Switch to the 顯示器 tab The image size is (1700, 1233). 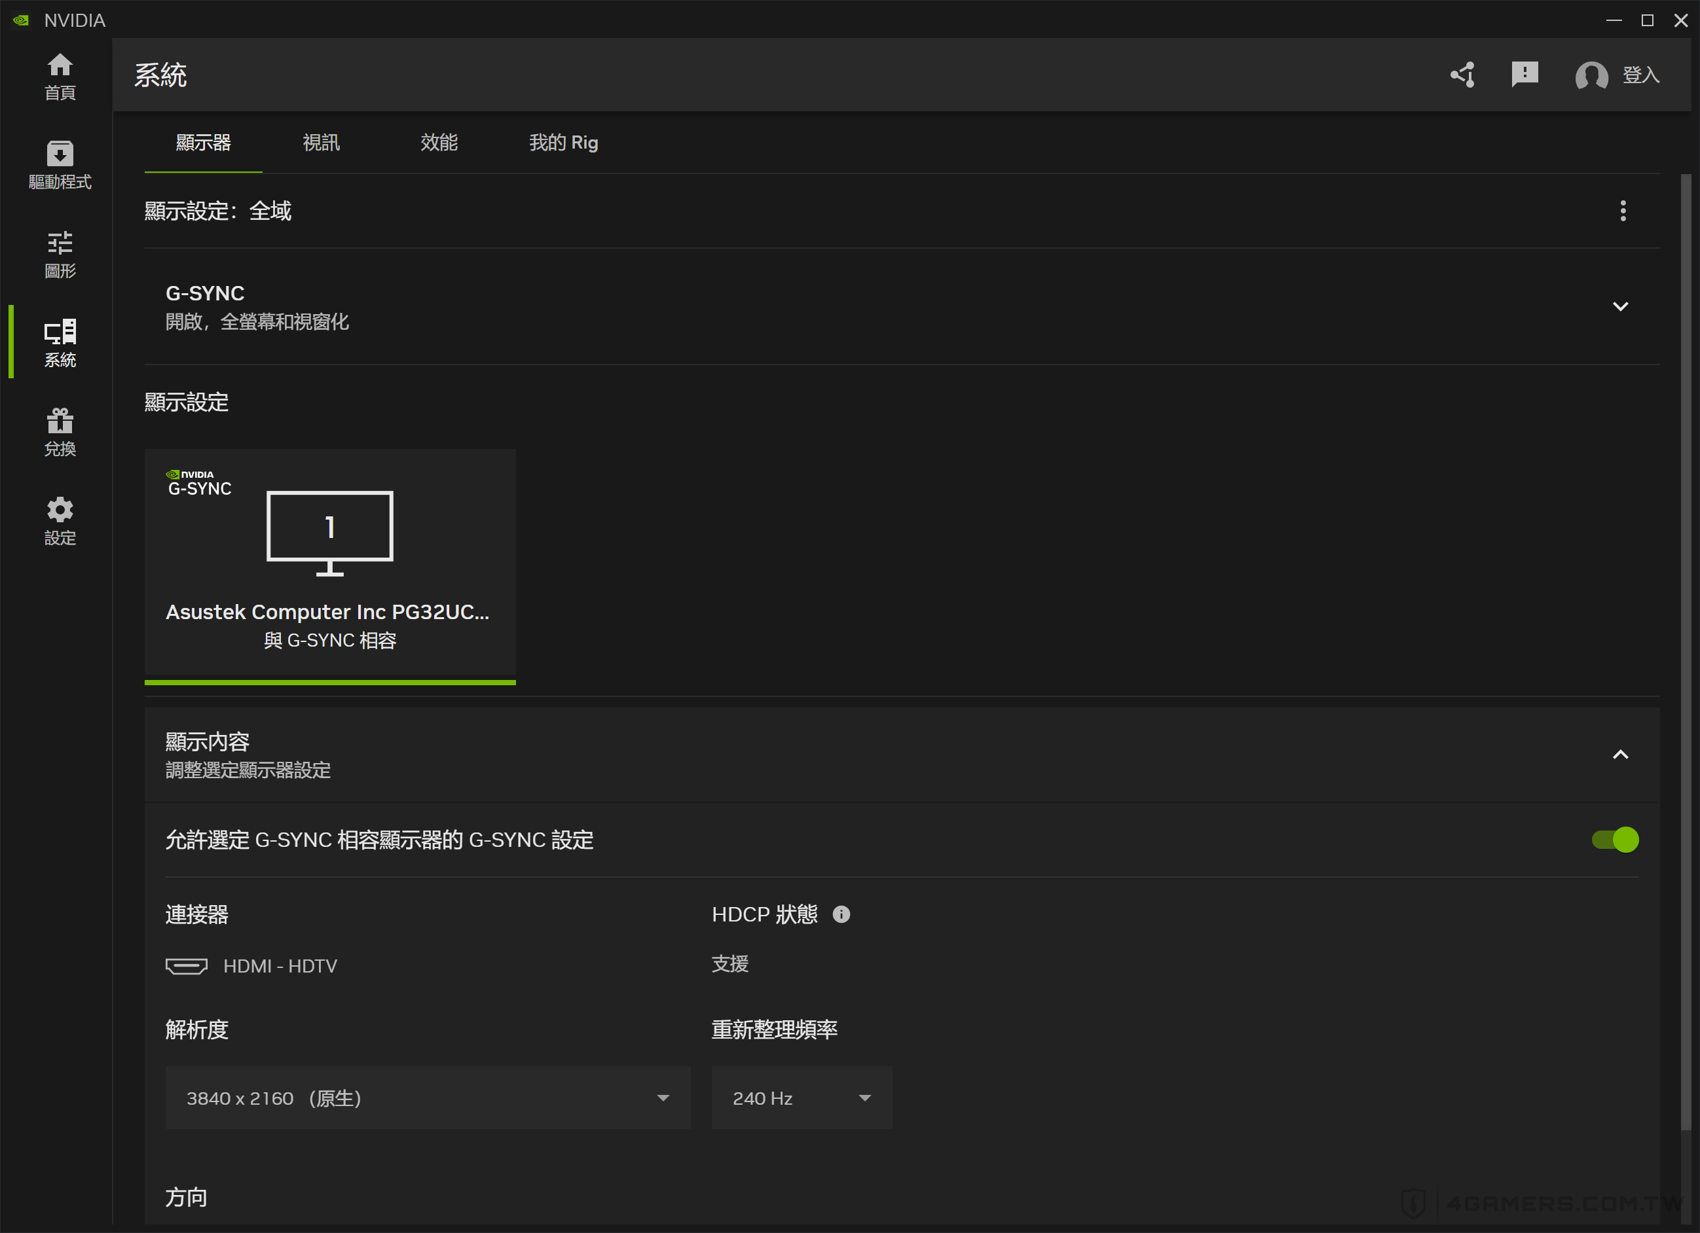click(x=203, y=142)
